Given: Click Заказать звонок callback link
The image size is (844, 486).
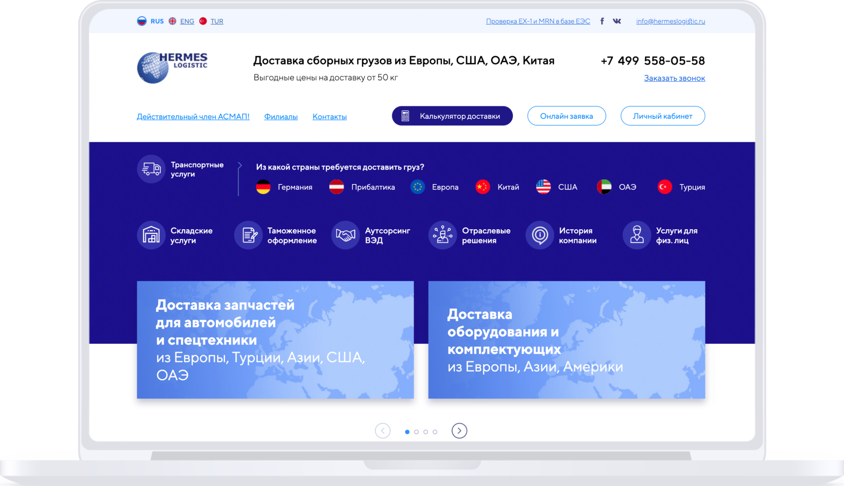Looking at the screenshot, I should click(x=675, y=78).
